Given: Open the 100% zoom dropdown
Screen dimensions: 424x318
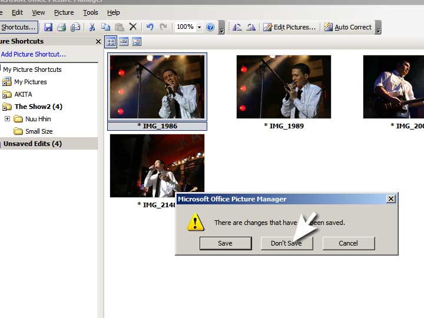Looking at the screenshot, I should (x=199, y=27).
